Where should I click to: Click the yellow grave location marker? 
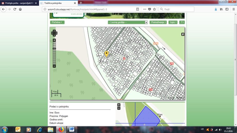106,54
